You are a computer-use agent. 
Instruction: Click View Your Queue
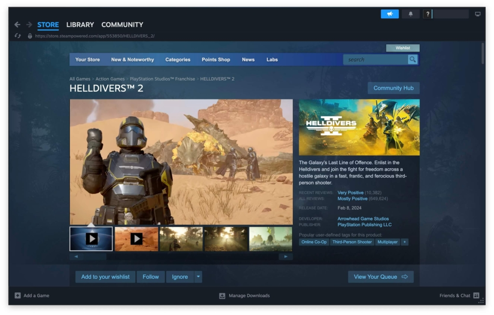tap(381, 276)
